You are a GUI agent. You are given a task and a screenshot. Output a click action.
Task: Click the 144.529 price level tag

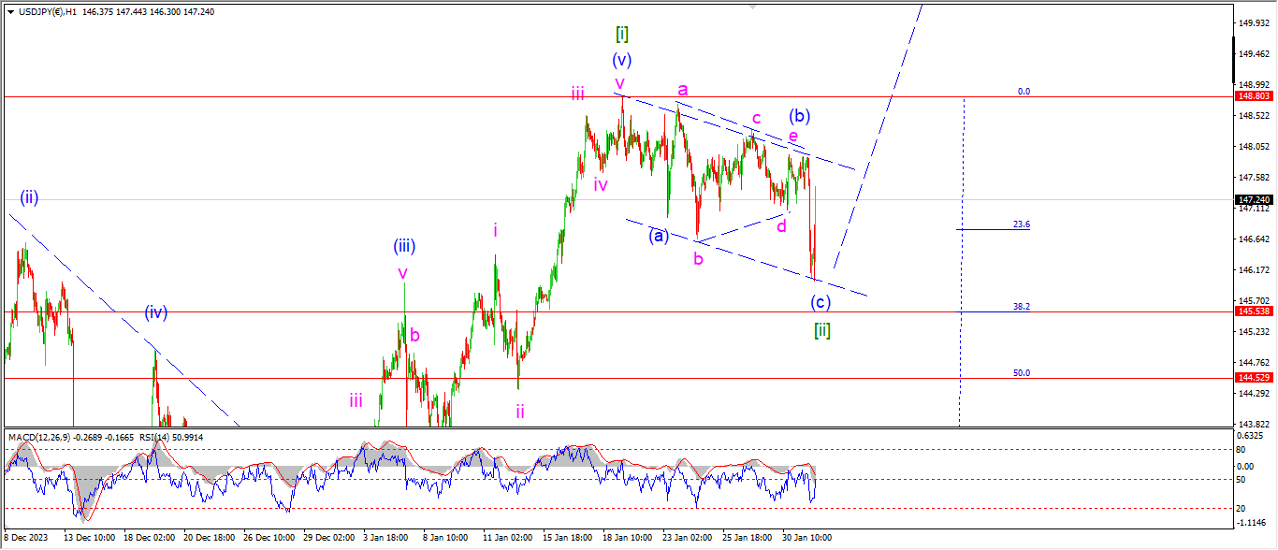pos(1254,378)
